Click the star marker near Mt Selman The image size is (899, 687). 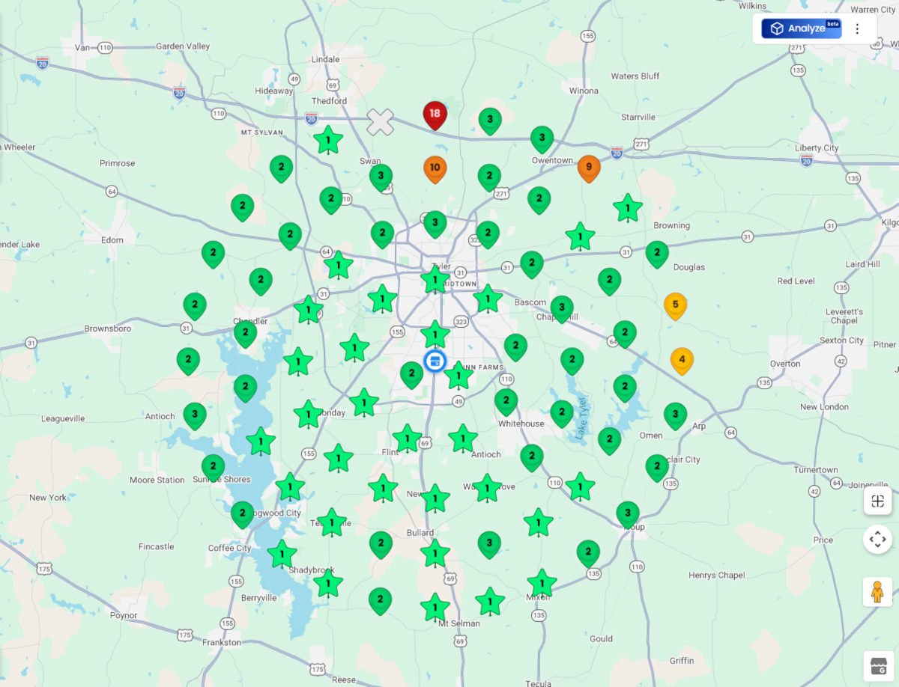[x=435, y=606]
